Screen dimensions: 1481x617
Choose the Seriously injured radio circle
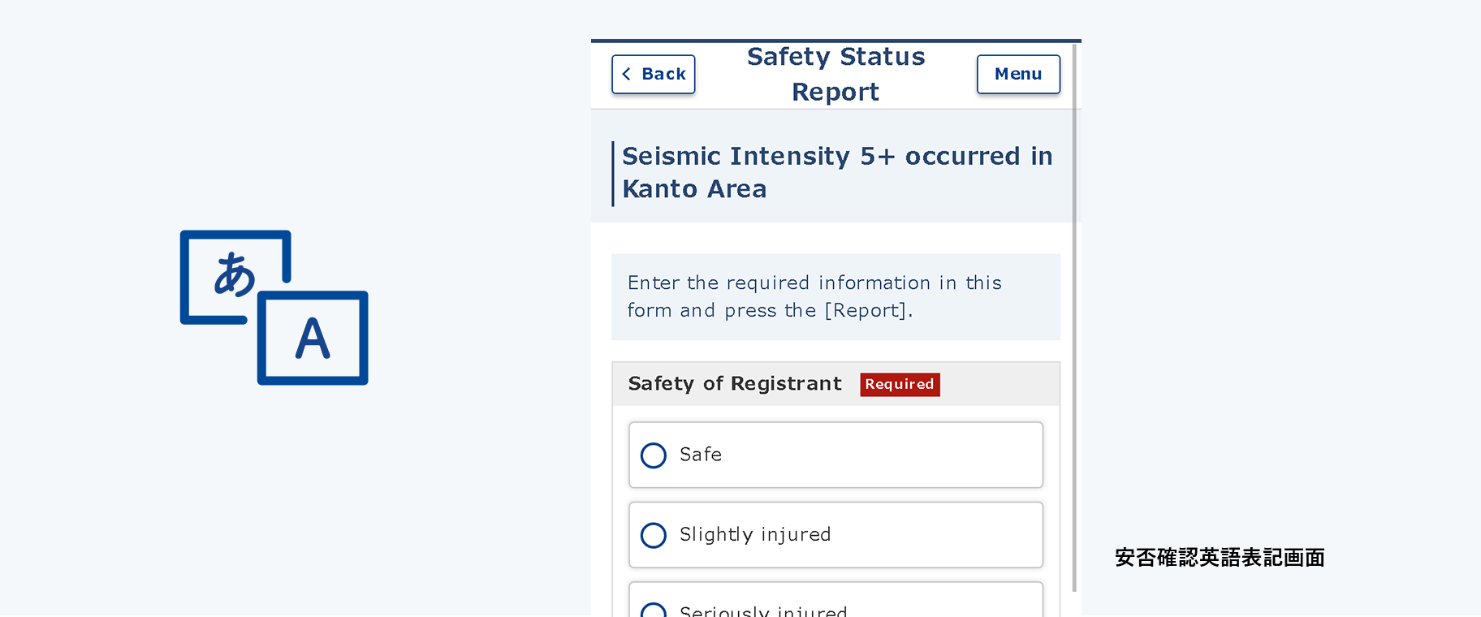(654, 611)
